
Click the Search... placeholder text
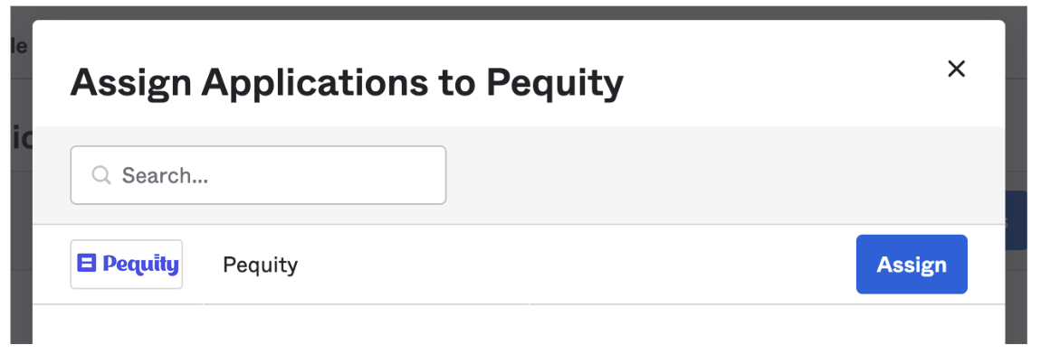166,175
